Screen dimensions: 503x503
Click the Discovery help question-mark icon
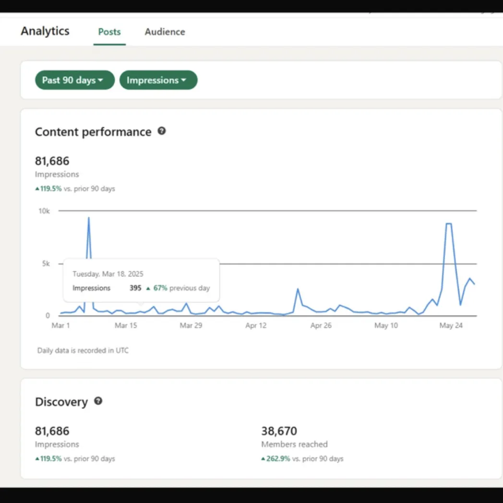(x=98, y=401)
